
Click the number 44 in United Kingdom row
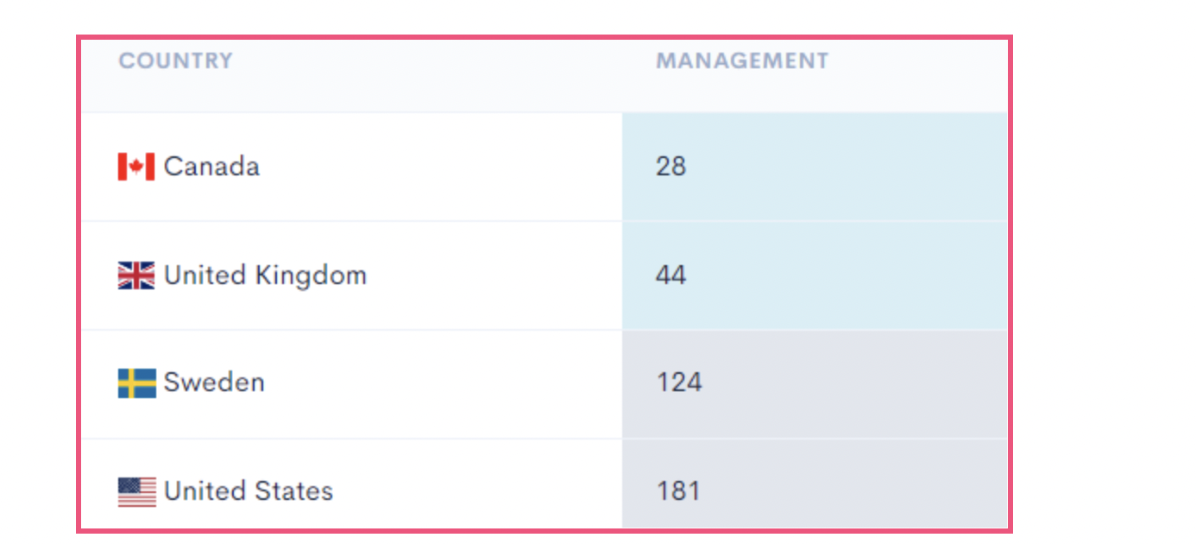pos(670,275)
